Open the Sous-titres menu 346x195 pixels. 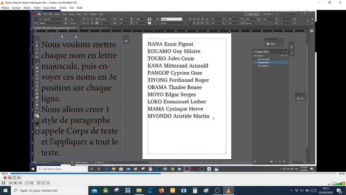(x=50, y=8)
